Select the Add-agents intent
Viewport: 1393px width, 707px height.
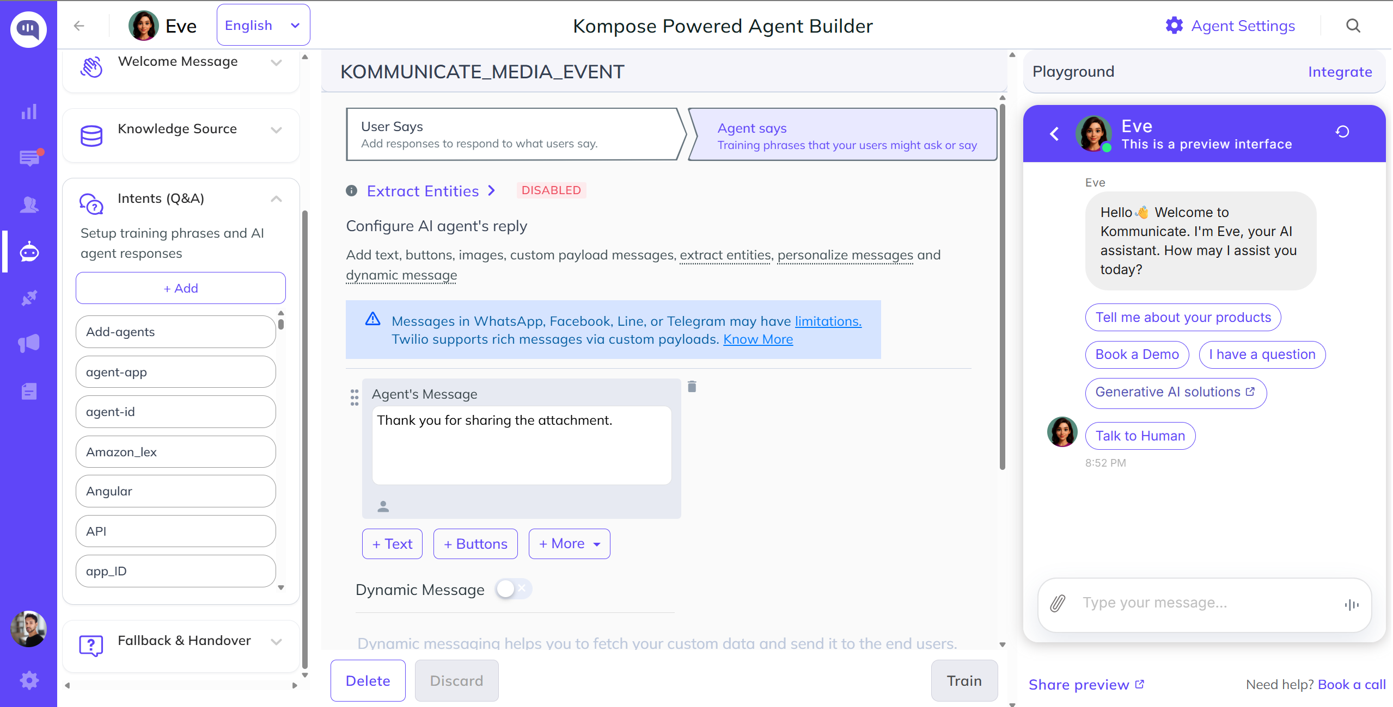(176, 332)
